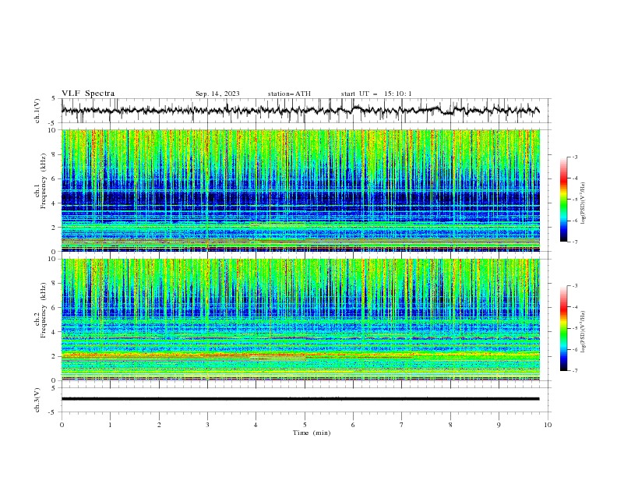Click the flat ch.3 voltage trace

pyautogui.click(x=300, y=399)
